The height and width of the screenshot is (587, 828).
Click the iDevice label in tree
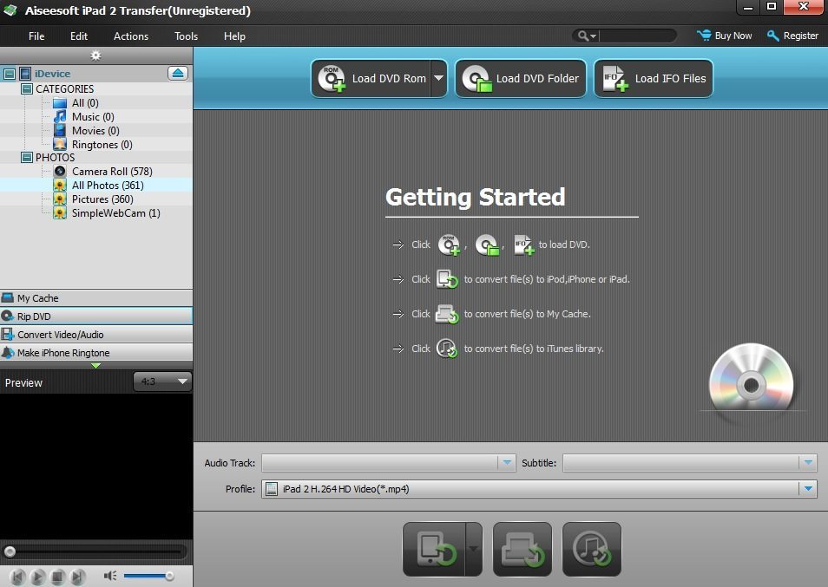tap(52, 74)
